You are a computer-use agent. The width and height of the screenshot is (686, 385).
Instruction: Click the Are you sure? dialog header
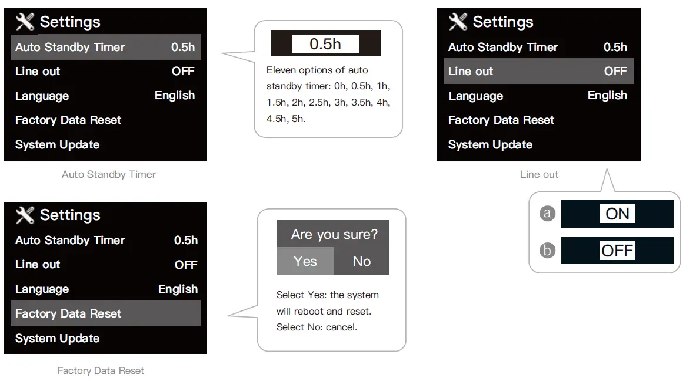coord(334,234)
